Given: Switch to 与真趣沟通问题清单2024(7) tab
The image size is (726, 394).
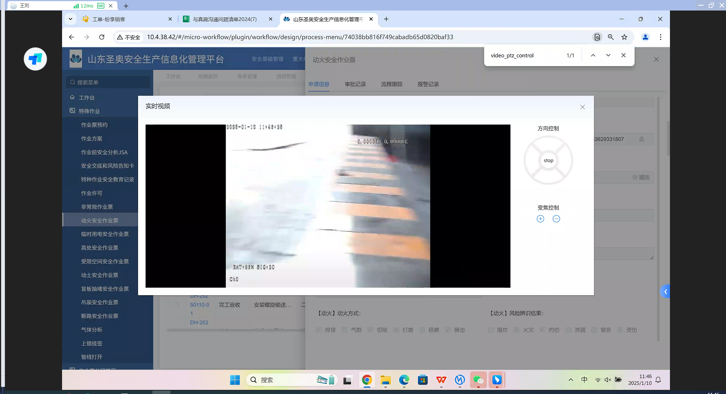Looking at the screenshot, I should pyautogui.click(x=228, y=19).
